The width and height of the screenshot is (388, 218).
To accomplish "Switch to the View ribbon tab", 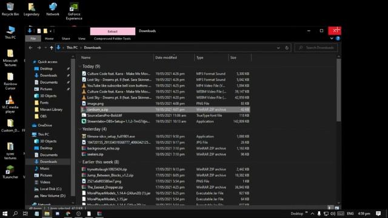I will 82,39.
